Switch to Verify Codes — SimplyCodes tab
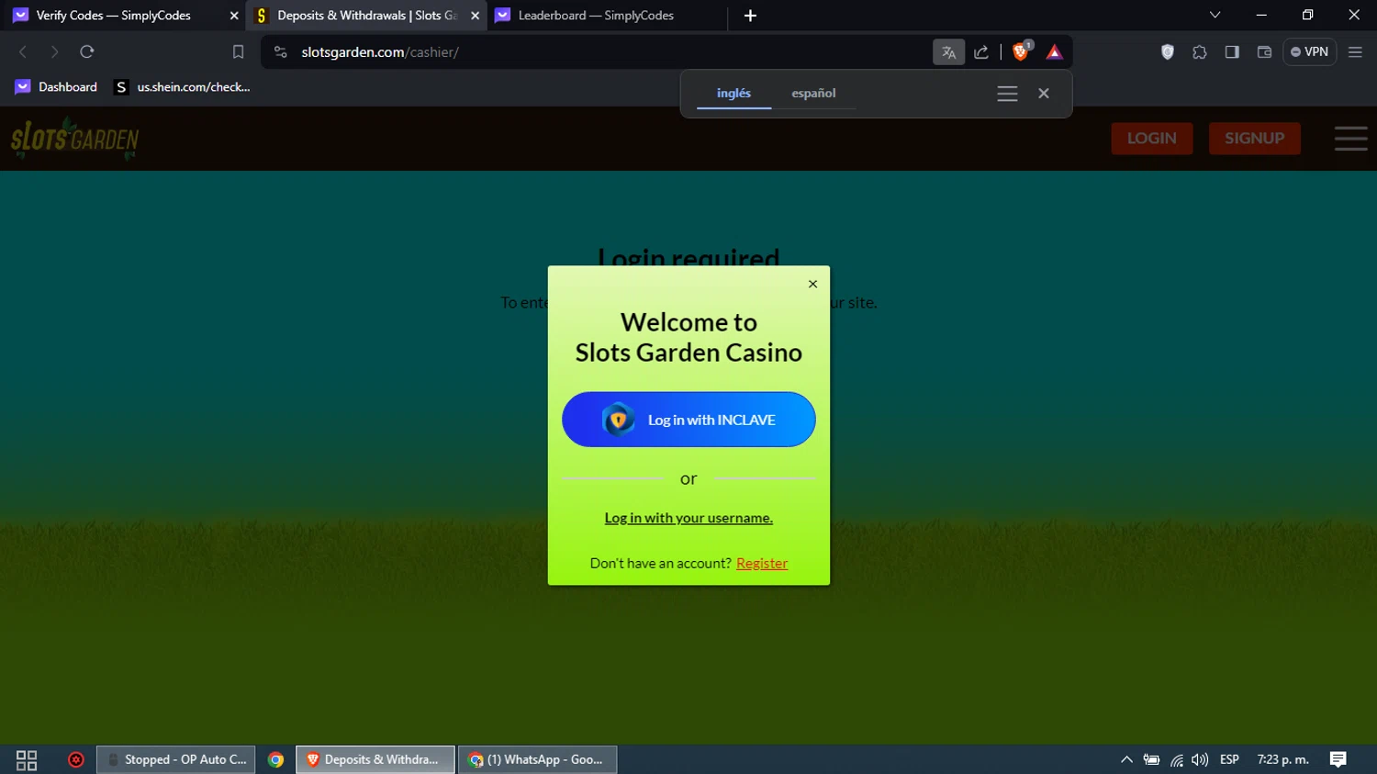Screen dimensions: 1377x774 pos(114,16)
